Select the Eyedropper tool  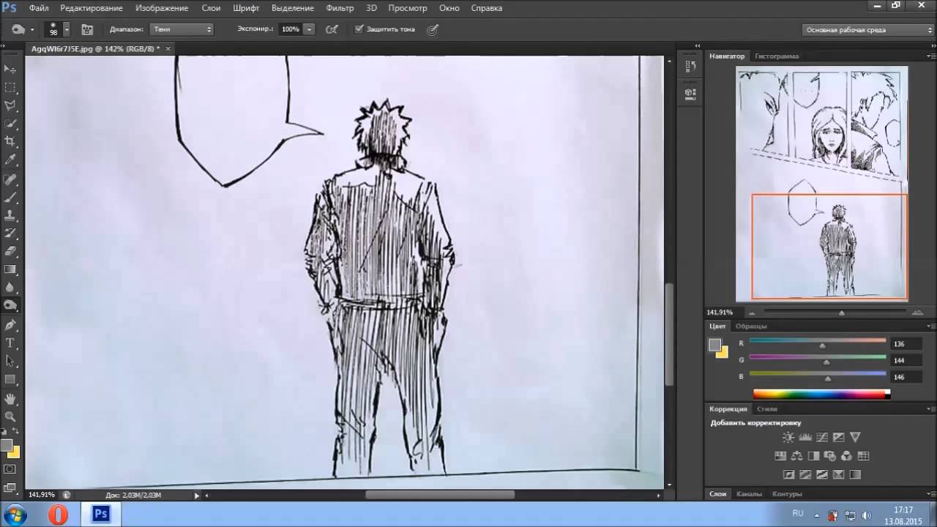(x=10, y=160)
